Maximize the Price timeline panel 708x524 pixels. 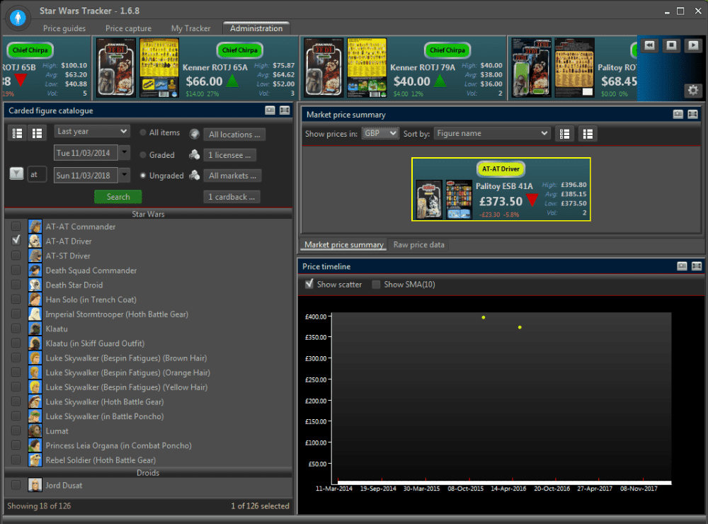pos(697,266)
